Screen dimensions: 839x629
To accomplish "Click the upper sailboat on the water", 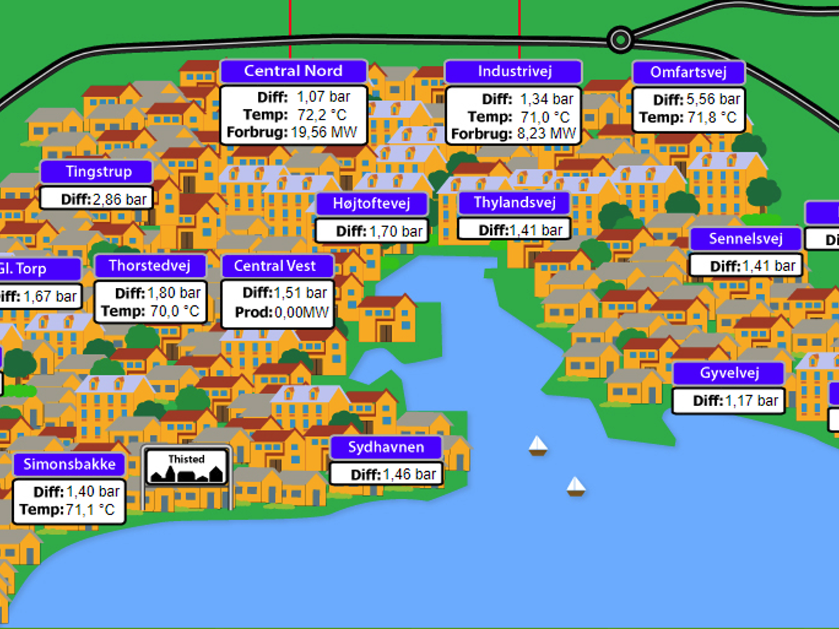I will click(537, 445).
